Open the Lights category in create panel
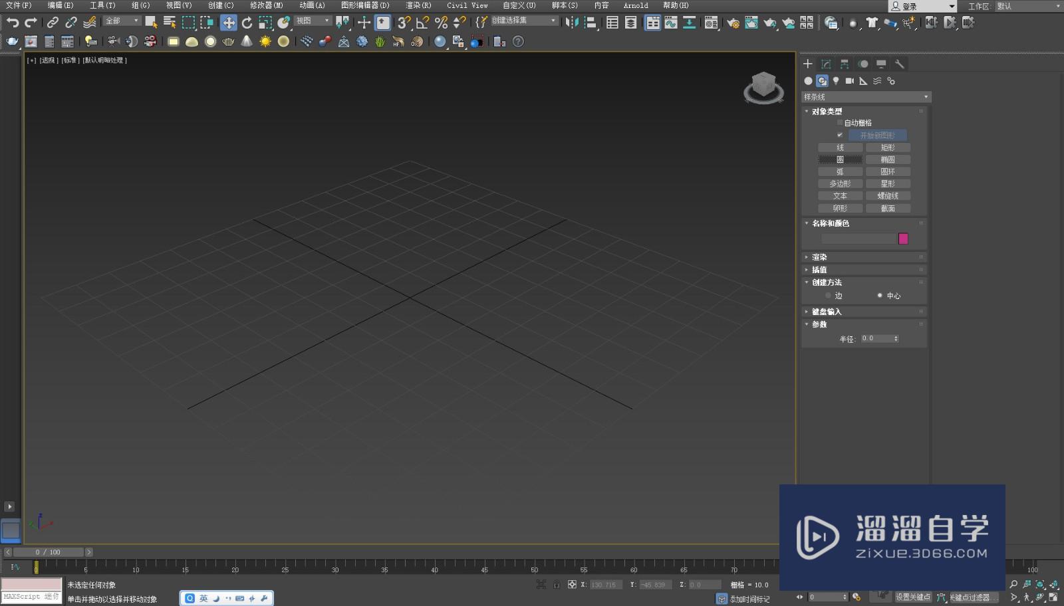 coord(836,81)
